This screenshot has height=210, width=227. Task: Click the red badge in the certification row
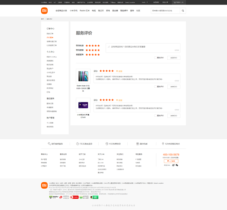pos(74,197)
